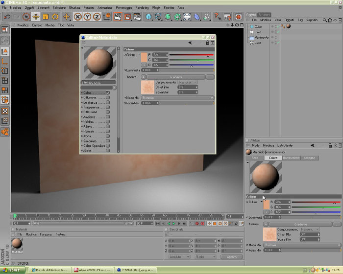The image size is (343, 274).
Task: Select the Move tool icon
Action: click(36, 17)
